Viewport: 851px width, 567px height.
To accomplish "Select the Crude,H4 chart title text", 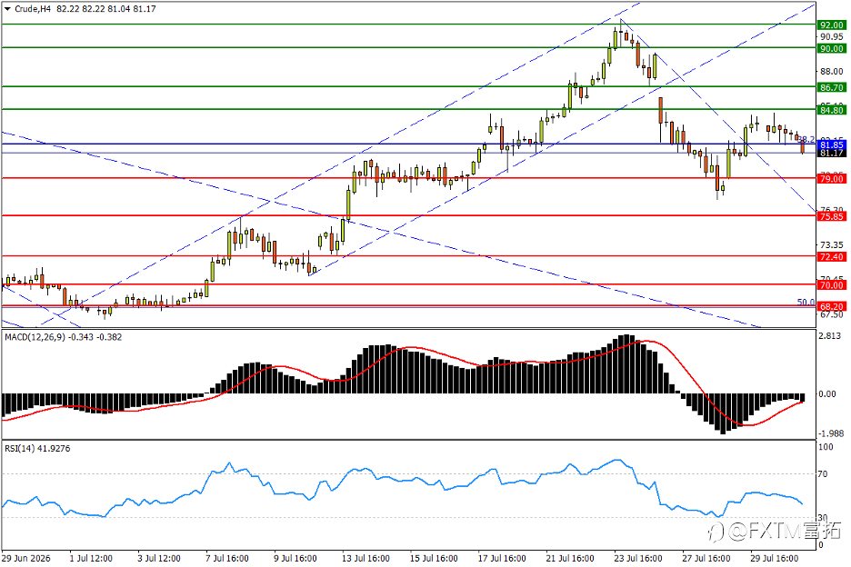I will [33, 9].
